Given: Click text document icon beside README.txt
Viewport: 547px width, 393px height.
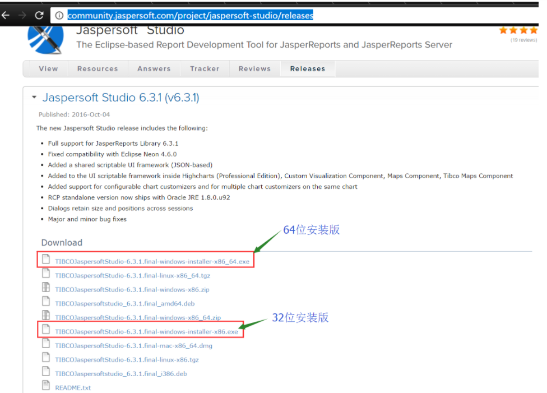Looking at the screenshot, I should pyautogui.click(x=46, y=385).
